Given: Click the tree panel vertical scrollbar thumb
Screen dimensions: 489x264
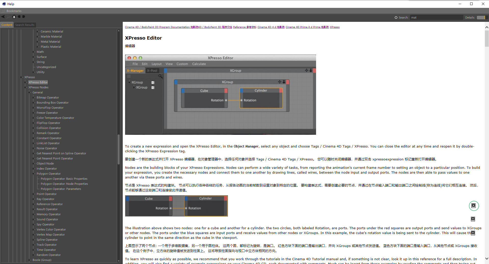Looking at the screenshot, I should (x=118, y=150).
